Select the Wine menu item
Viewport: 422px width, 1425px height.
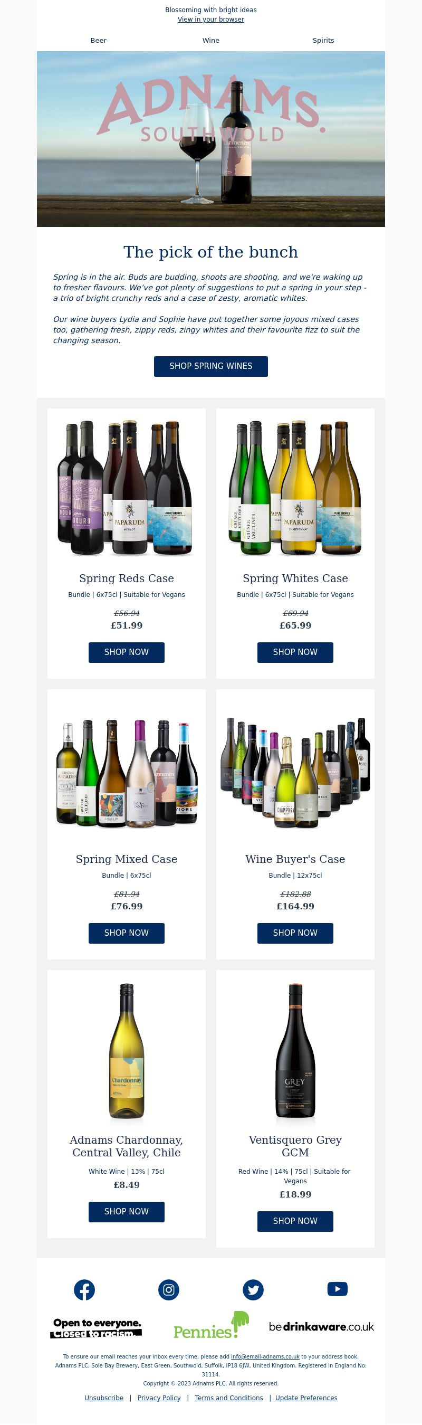click(210, 41)
